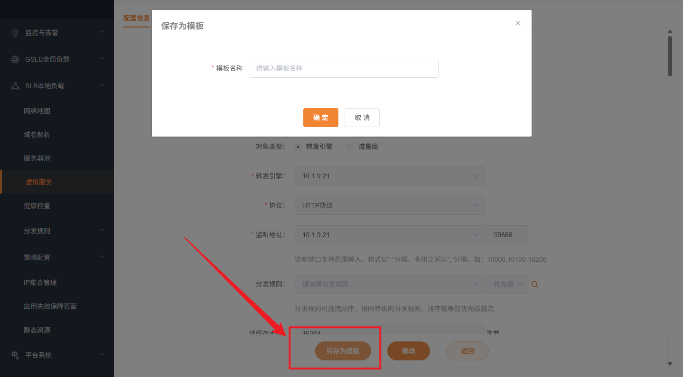This screenshot has height=377, width=683.
Task: Open the 转发引擎 dropdown showing 10.1.9.21
Action: click(389, 176)
